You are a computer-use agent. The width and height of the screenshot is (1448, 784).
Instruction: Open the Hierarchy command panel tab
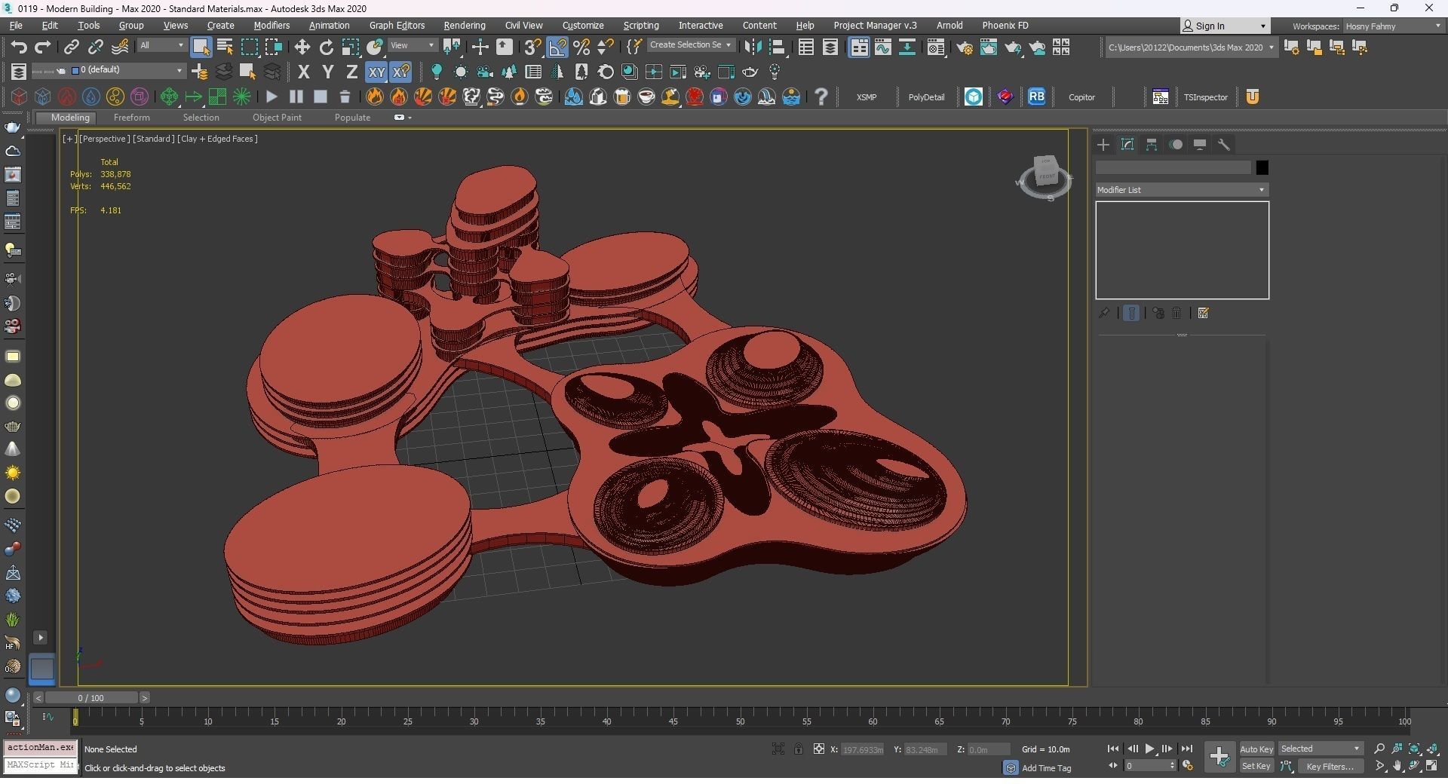(x=1152, y=145)
